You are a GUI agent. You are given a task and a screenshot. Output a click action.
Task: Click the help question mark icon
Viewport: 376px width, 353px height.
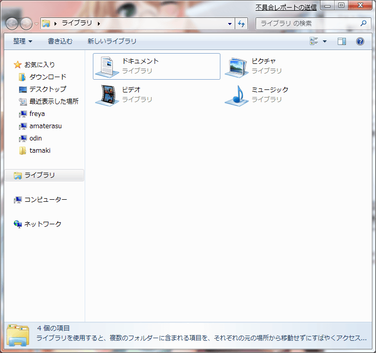coord(360,41)
